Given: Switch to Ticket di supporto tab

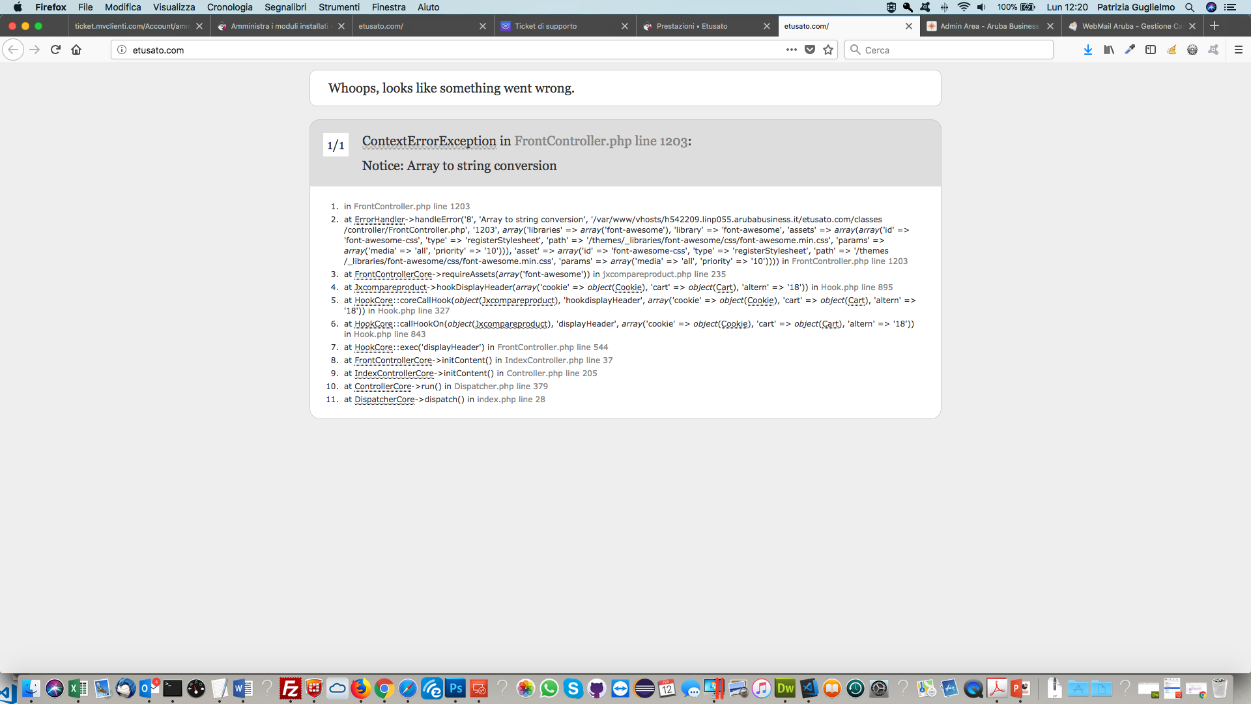Looking at the screenshot, I should click(545, 26).
